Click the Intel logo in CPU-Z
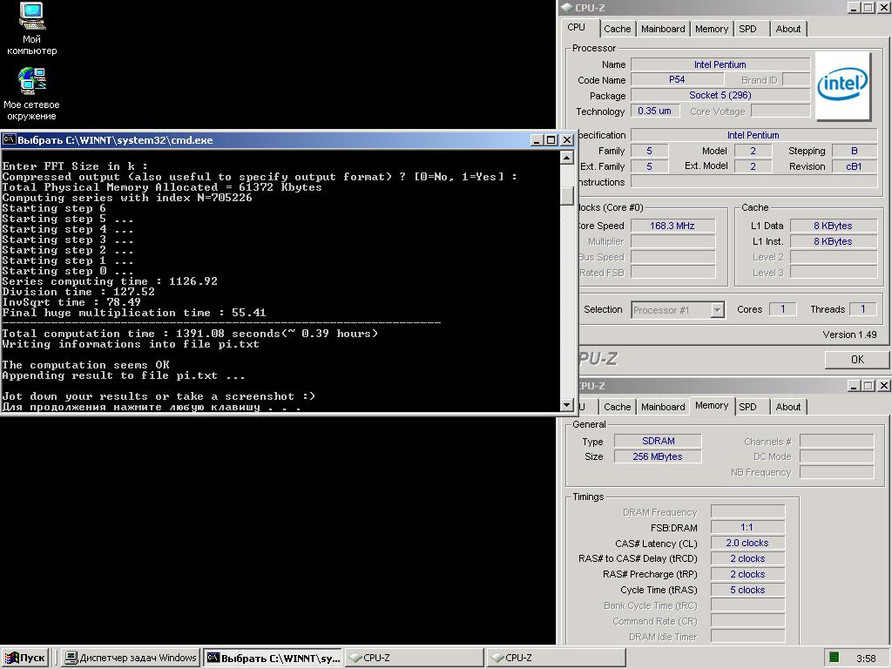892x669 pixels. coord(842,85)
